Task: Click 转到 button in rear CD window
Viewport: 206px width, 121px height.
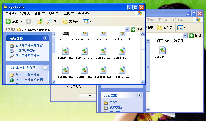Action: pos(195,36)
